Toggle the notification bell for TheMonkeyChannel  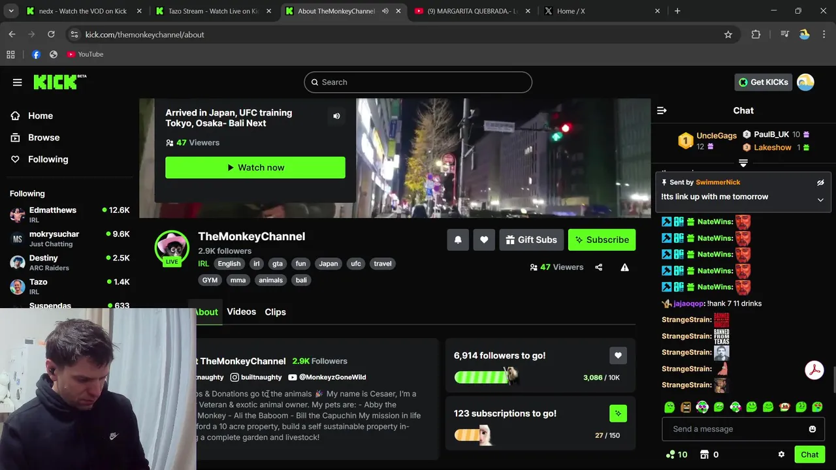tap(458, 240)
